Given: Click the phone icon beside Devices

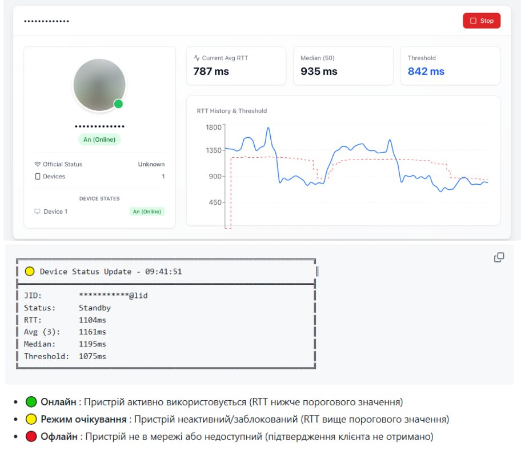Looking at the screenshot, I should [x=38, y=176].
